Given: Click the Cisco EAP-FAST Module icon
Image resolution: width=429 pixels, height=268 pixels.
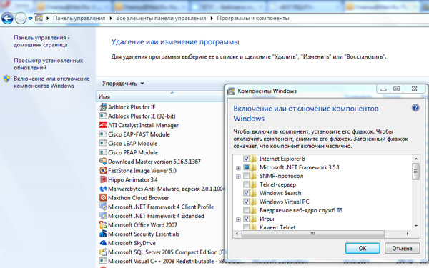Looking at the screenshot, I should tap(103, 134).
